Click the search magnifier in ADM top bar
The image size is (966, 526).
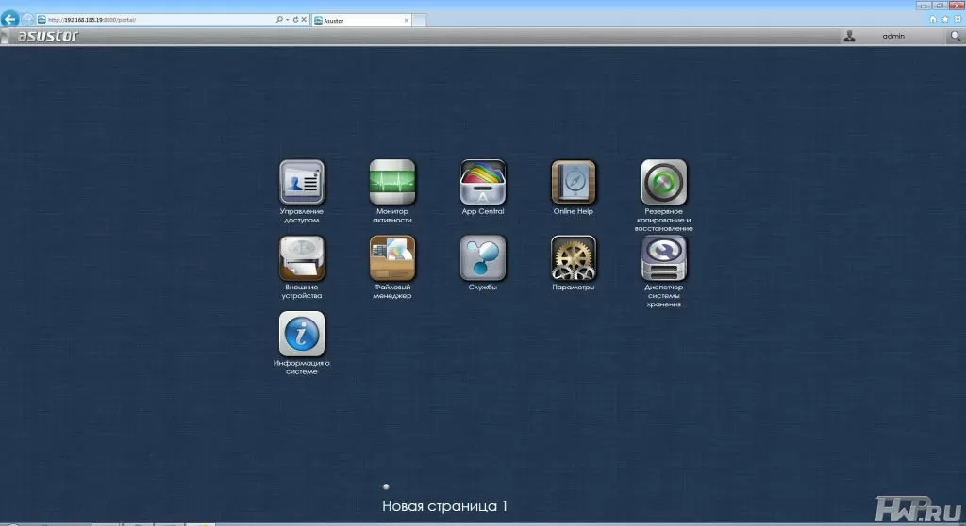955,37
